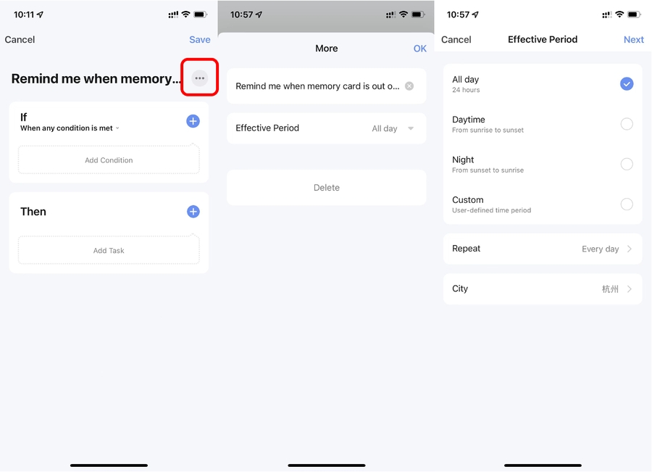Viewport: 652px width, 472px height.
Task: Select the All day 24 hours option
Action: 543,84
